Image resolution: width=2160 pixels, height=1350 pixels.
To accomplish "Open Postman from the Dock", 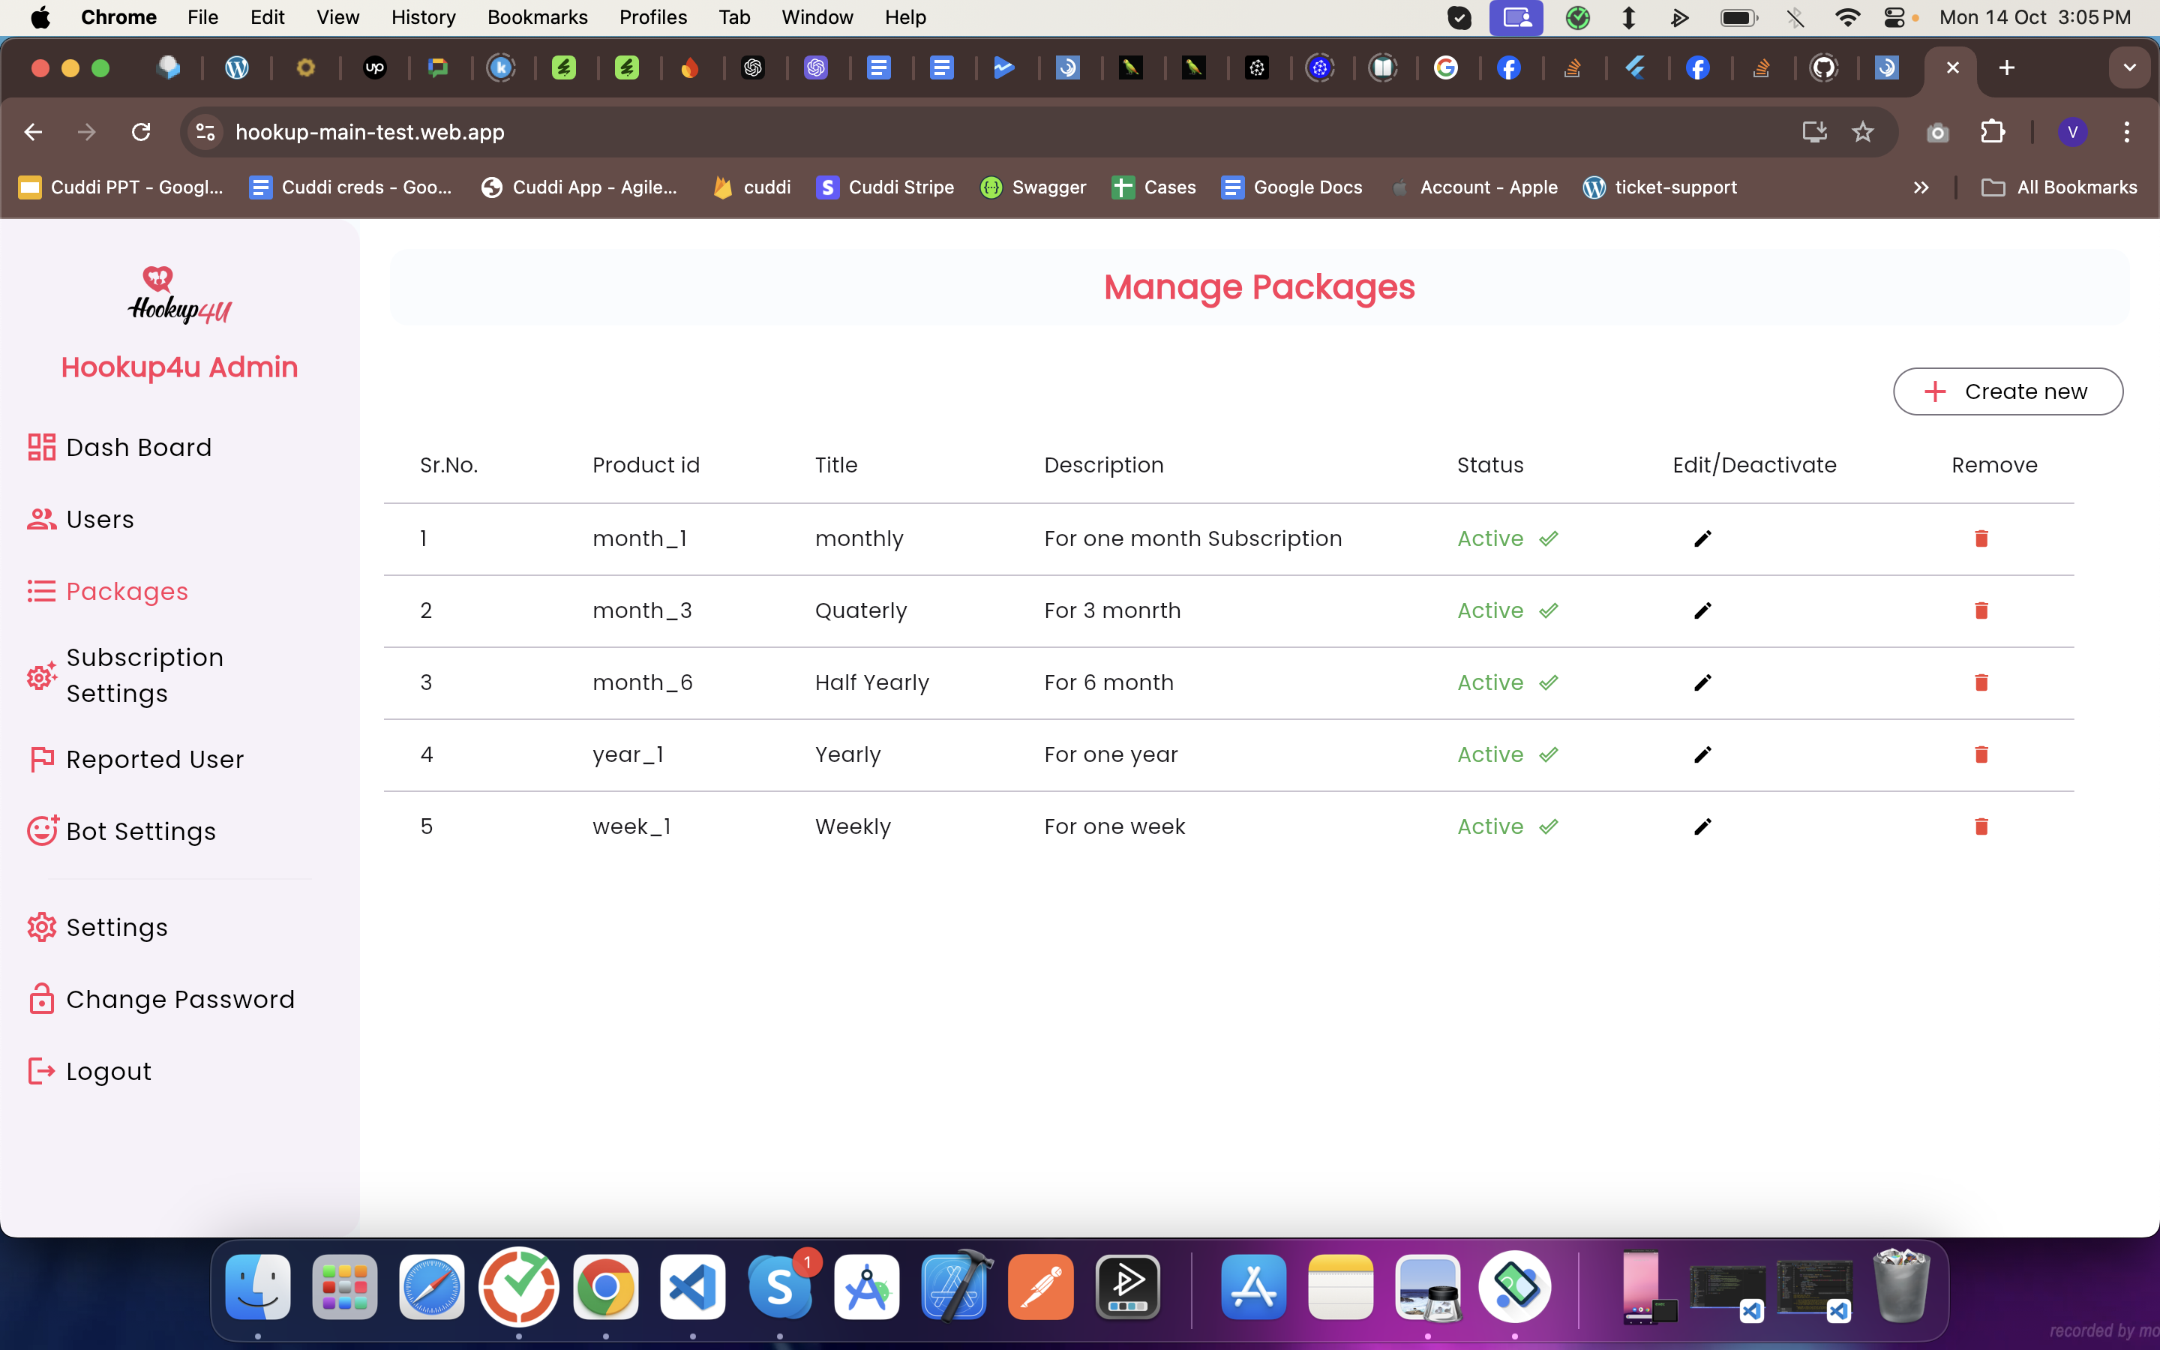I will click(x=1041, y=1286).
